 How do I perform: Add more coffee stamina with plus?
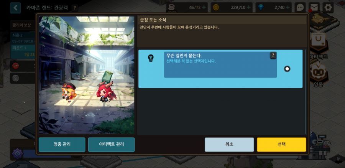click(x=204, y=8)
